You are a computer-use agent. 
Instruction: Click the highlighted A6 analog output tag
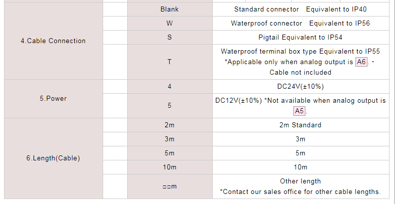pos(361,62)
